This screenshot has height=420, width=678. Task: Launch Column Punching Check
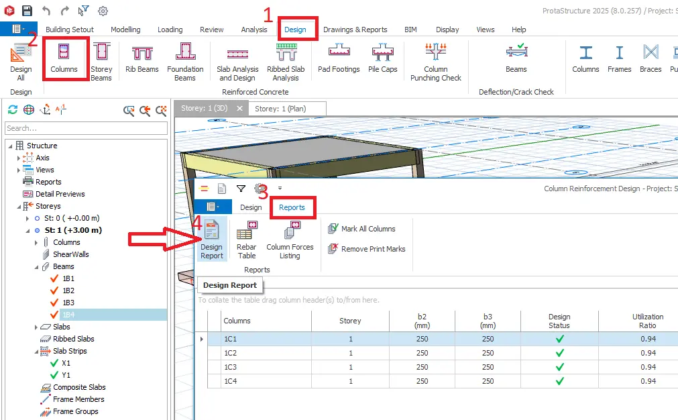(435, 62)
